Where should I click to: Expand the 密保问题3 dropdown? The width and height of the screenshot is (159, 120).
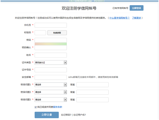[x=51, y=100]
